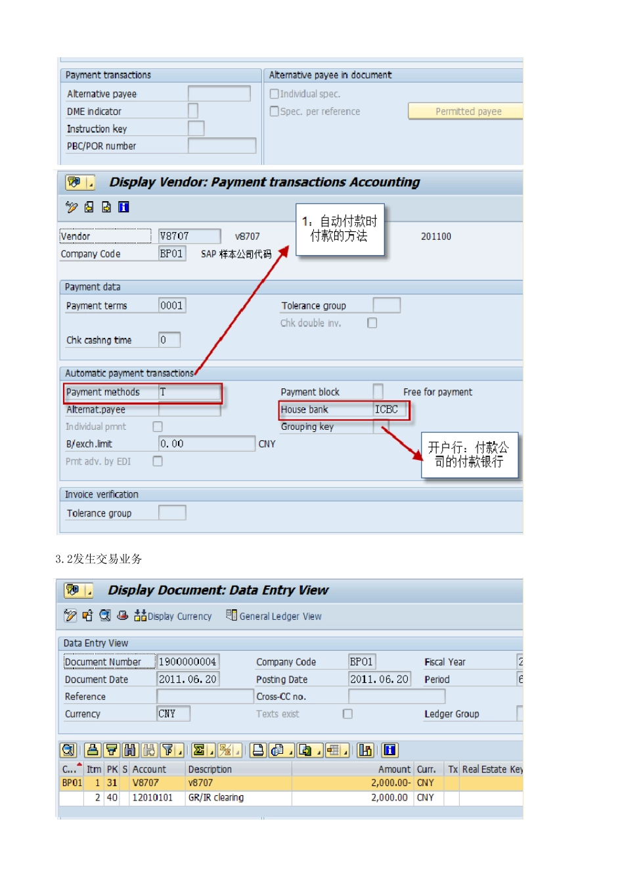Click the Description column header

tap(238, 769)
